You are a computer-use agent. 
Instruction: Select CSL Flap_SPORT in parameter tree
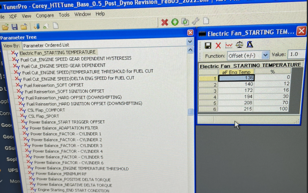pos(44,116)
